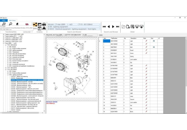Open order using the folder icon
187x130 pixels.
click(x=123, y=27)
